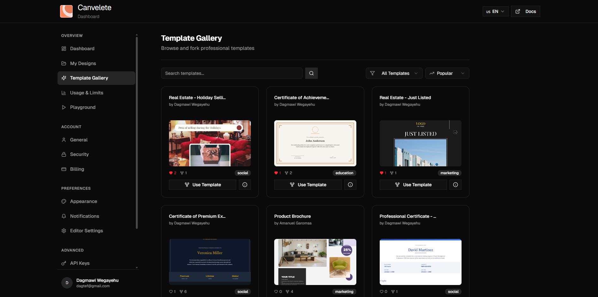Switch to the Billing section

64,169
